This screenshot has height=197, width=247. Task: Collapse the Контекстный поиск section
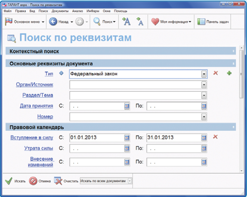233,51
